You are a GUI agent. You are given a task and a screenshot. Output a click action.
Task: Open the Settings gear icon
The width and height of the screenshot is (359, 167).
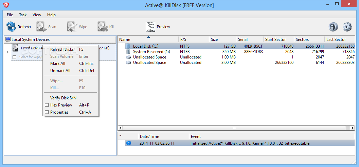coord(347,27)
